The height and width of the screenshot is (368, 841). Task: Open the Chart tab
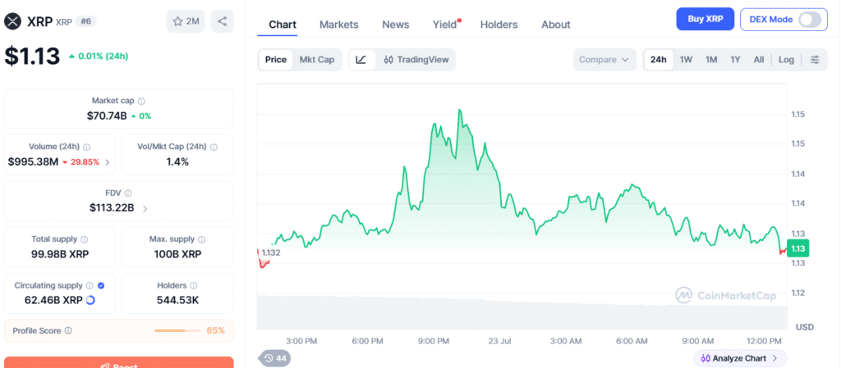click(283, 25)
